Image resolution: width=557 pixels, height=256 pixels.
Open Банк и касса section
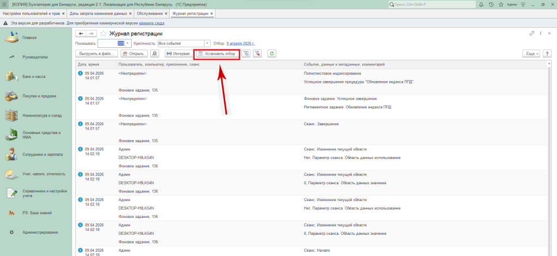pyautogui.click(x=34, y=76)
